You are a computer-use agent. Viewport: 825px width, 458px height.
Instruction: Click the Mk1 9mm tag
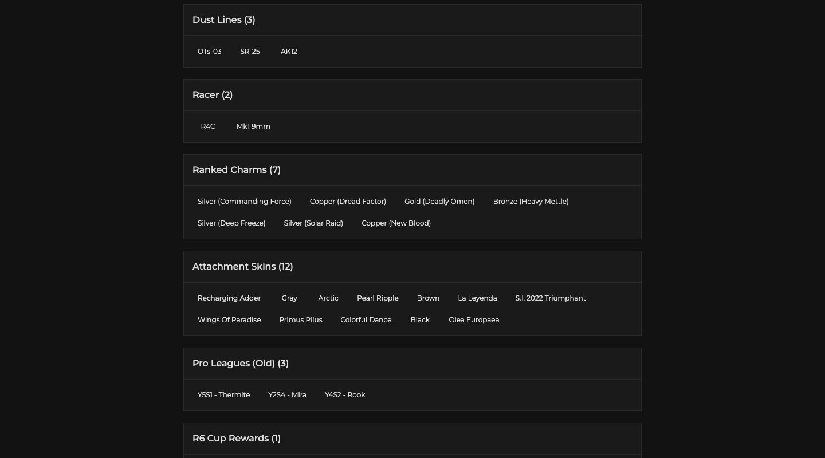click(253, 127)
